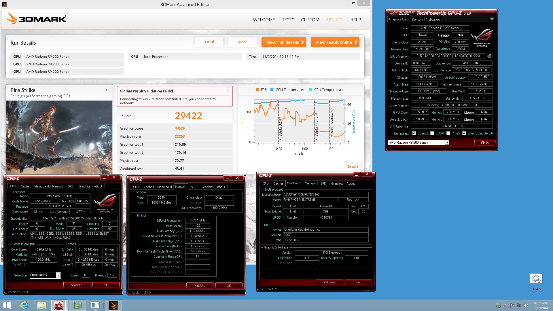Toggle the CUDA checkbox in GPU-Z
Viewport: 553px width, 311px height.
pyautogui.click(x=432, y=133)
